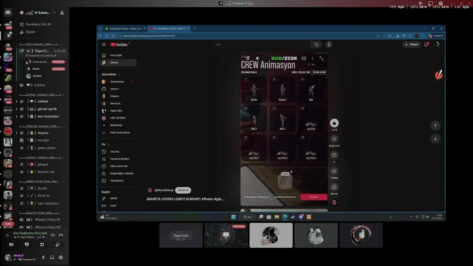This screenshot has width=473, height=266.
Task: Open server icon with 613 badge
Action: click(8, 46)
